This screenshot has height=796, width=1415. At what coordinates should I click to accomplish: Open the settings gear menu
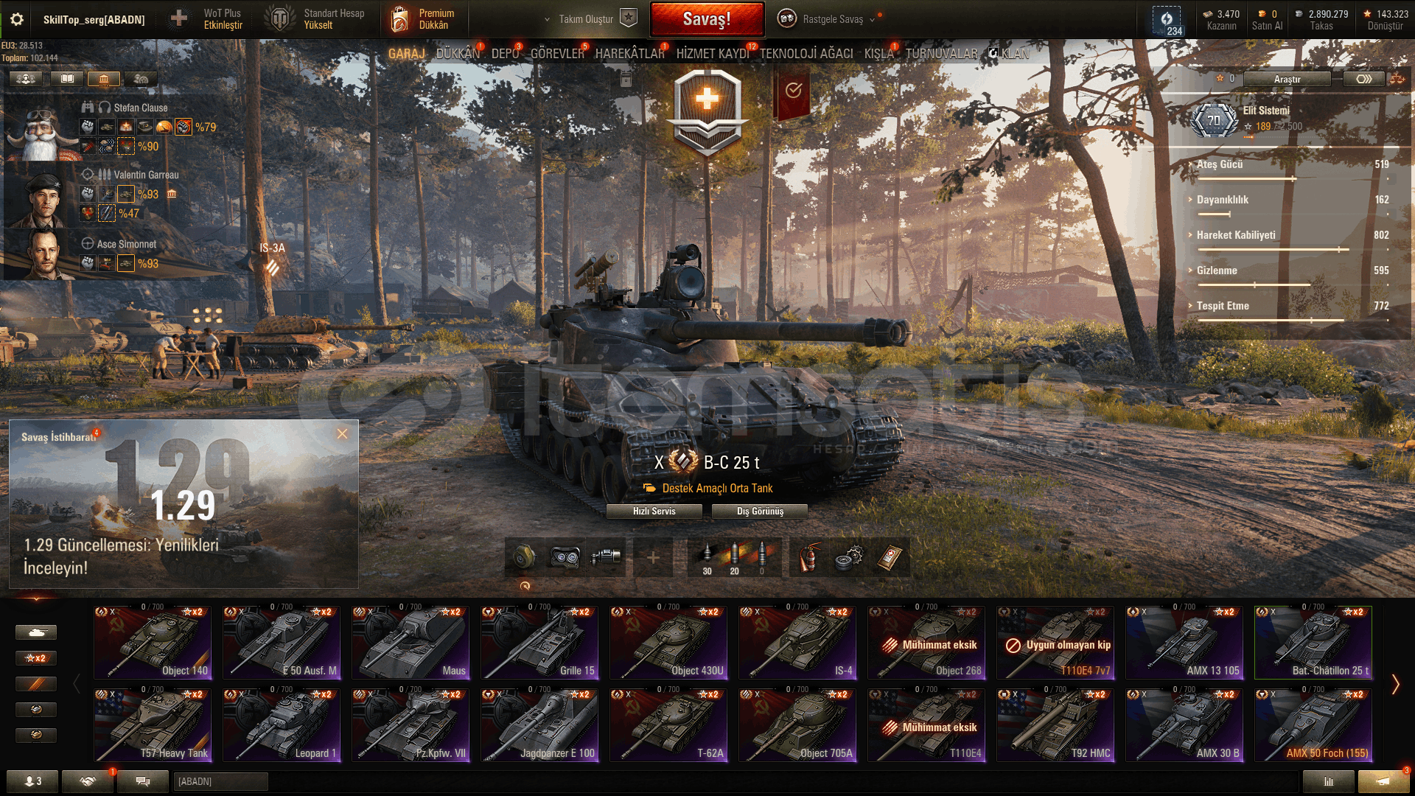point(17,19)
